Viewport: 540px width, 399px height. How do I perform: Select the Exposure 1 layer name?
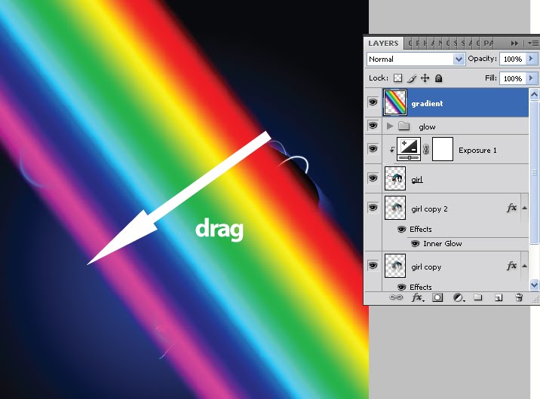477,150
